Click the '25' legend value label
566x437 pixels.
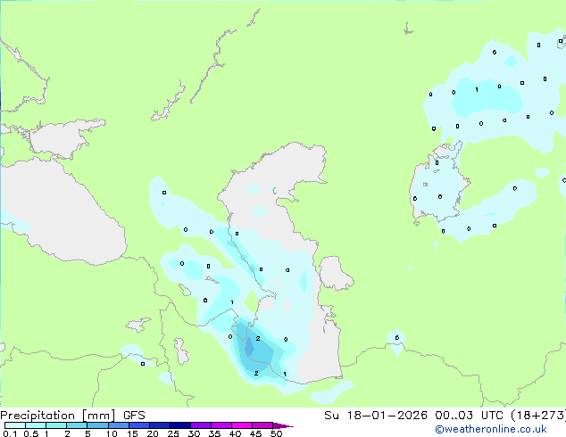173,433
